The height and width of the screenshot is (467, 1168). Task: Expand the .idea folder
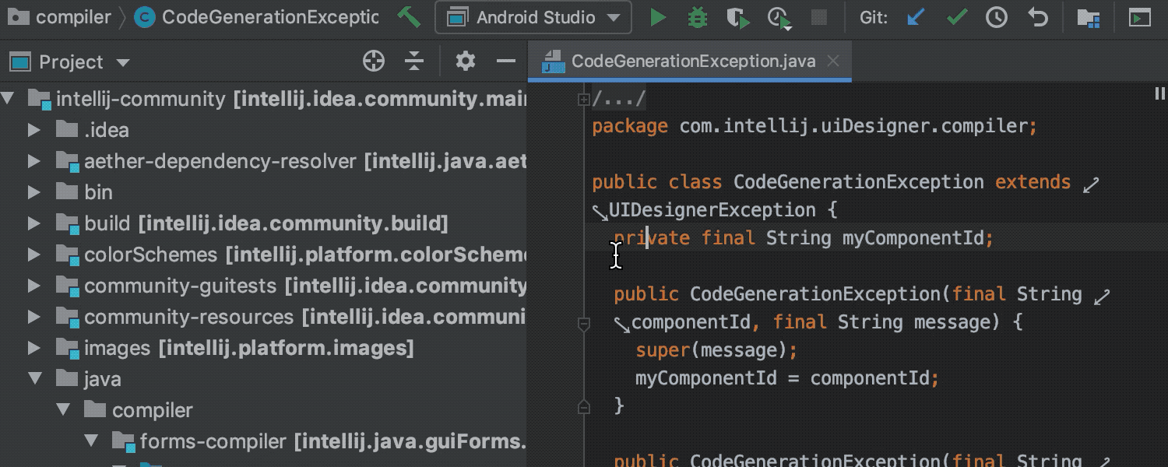click(34, 130)
